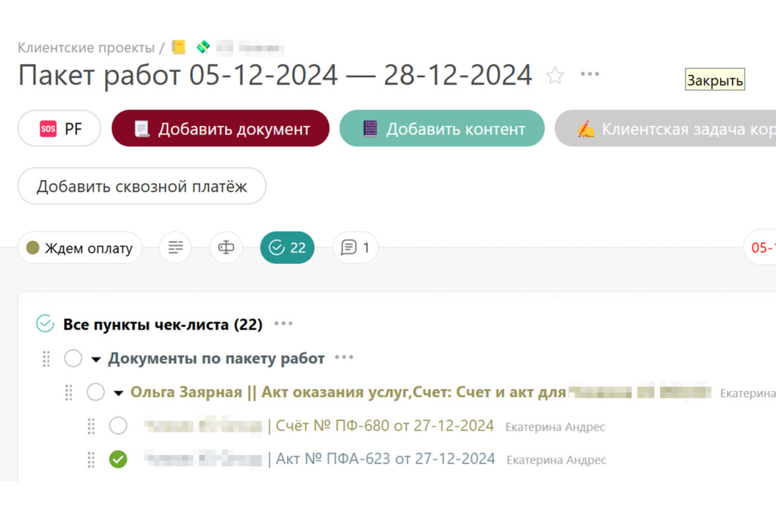
Task: Show the 22-item checklist counter
Action: tap(287, 247)
